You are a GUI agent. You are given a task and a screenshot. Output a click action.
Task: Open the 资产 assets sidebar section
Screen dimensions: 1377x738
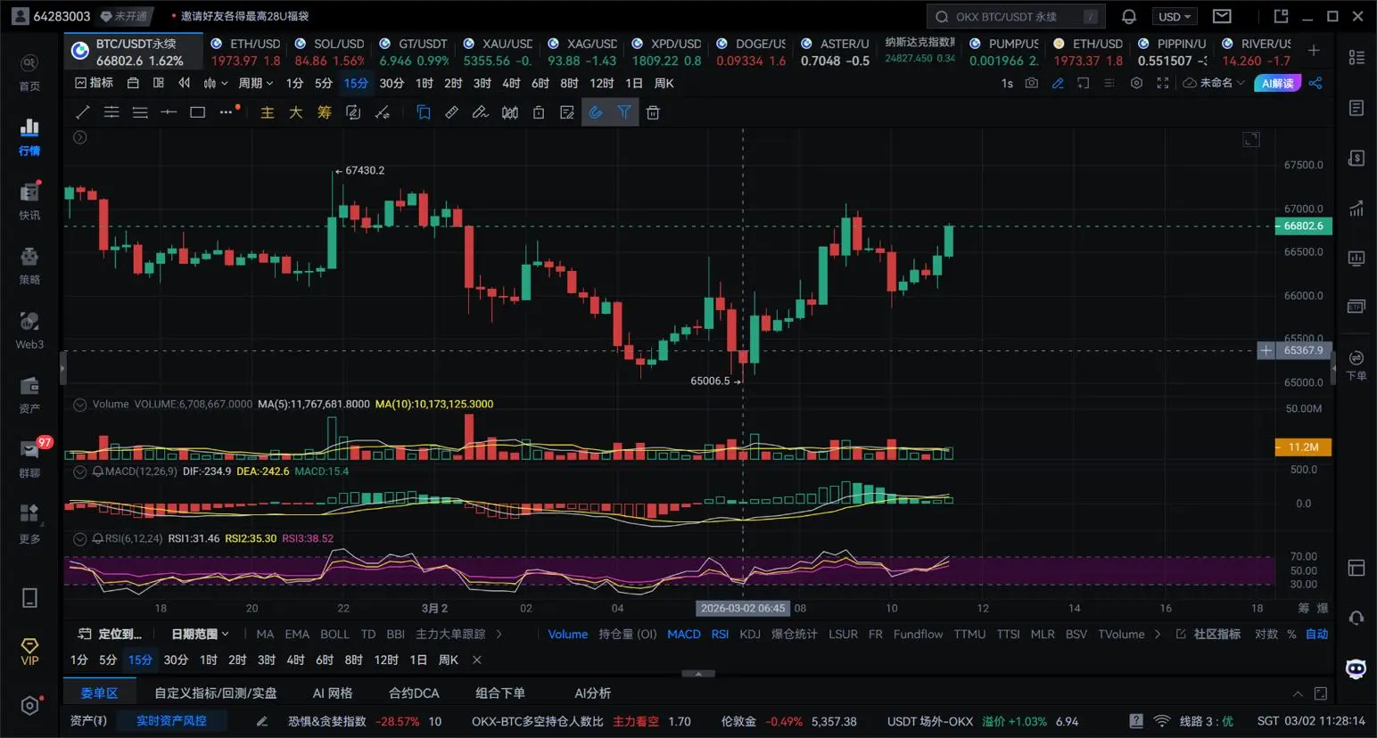tap(29, 395)
